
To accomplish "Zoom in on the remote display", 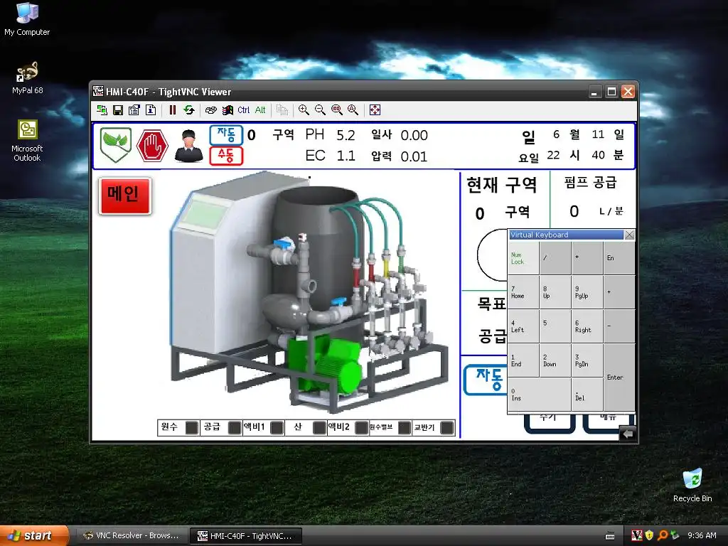I will pyautogui.click(x=304, y=110).
